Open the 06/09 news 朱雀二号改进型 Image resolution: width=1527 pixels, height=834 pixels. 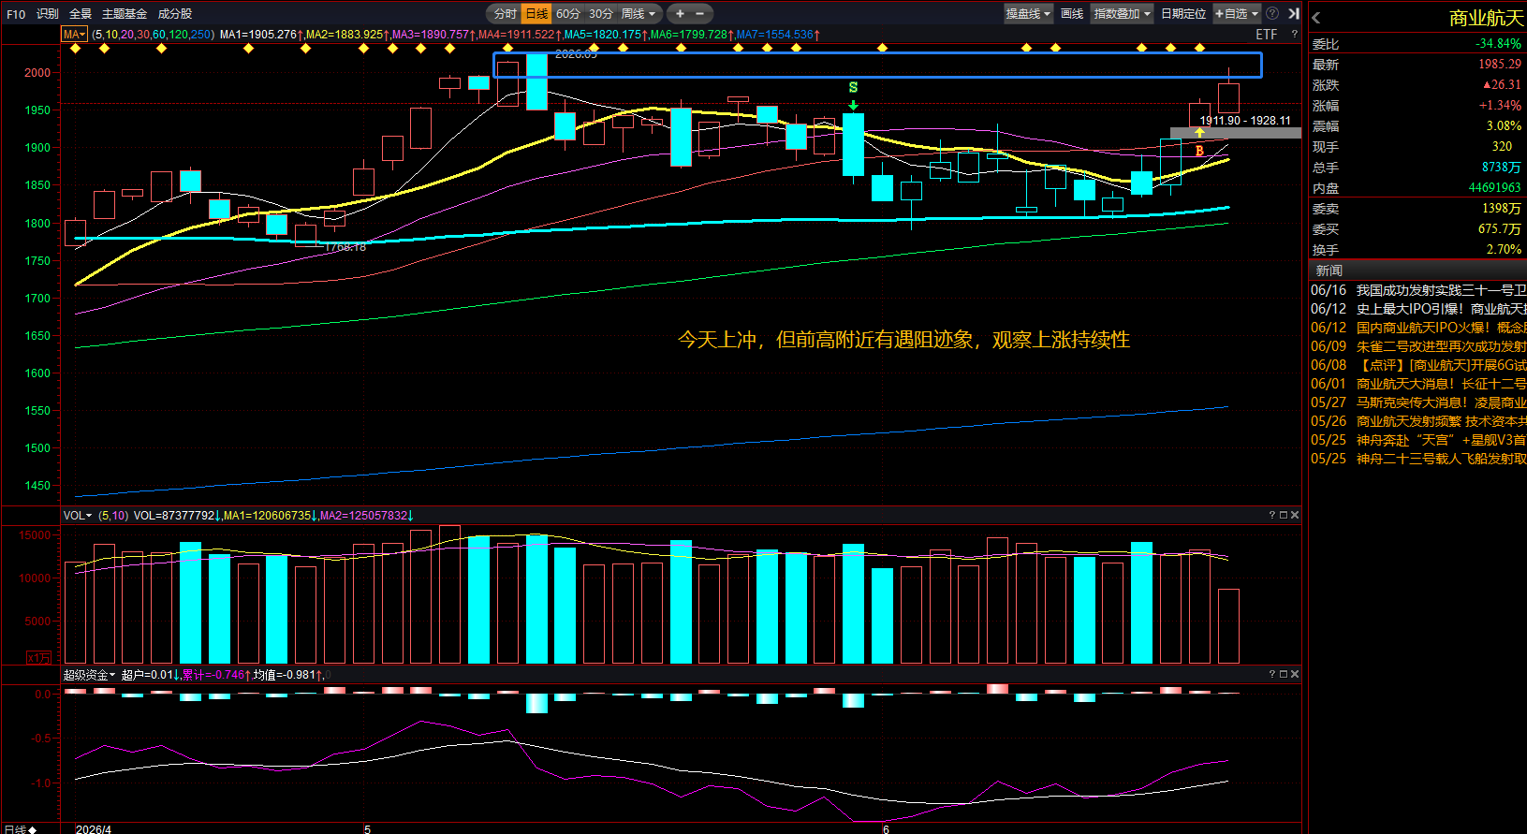1418,346
